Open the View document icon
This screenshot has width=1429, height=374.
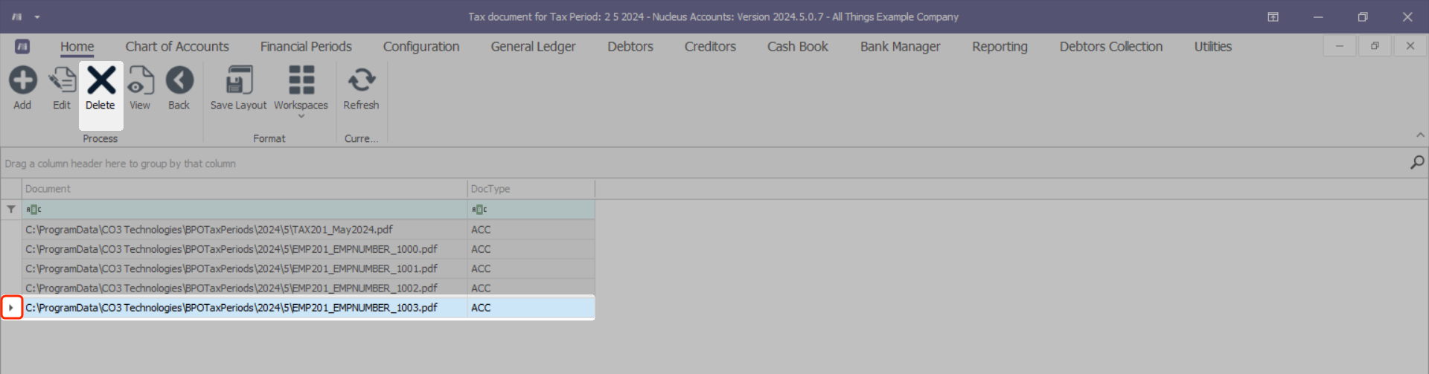coord(140,80)
